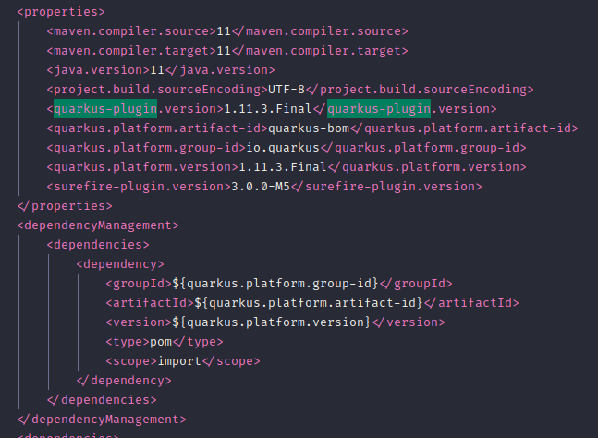Click the maven.compiler.target opening tag
598x438 pixels.
click(x=131, y=51)
